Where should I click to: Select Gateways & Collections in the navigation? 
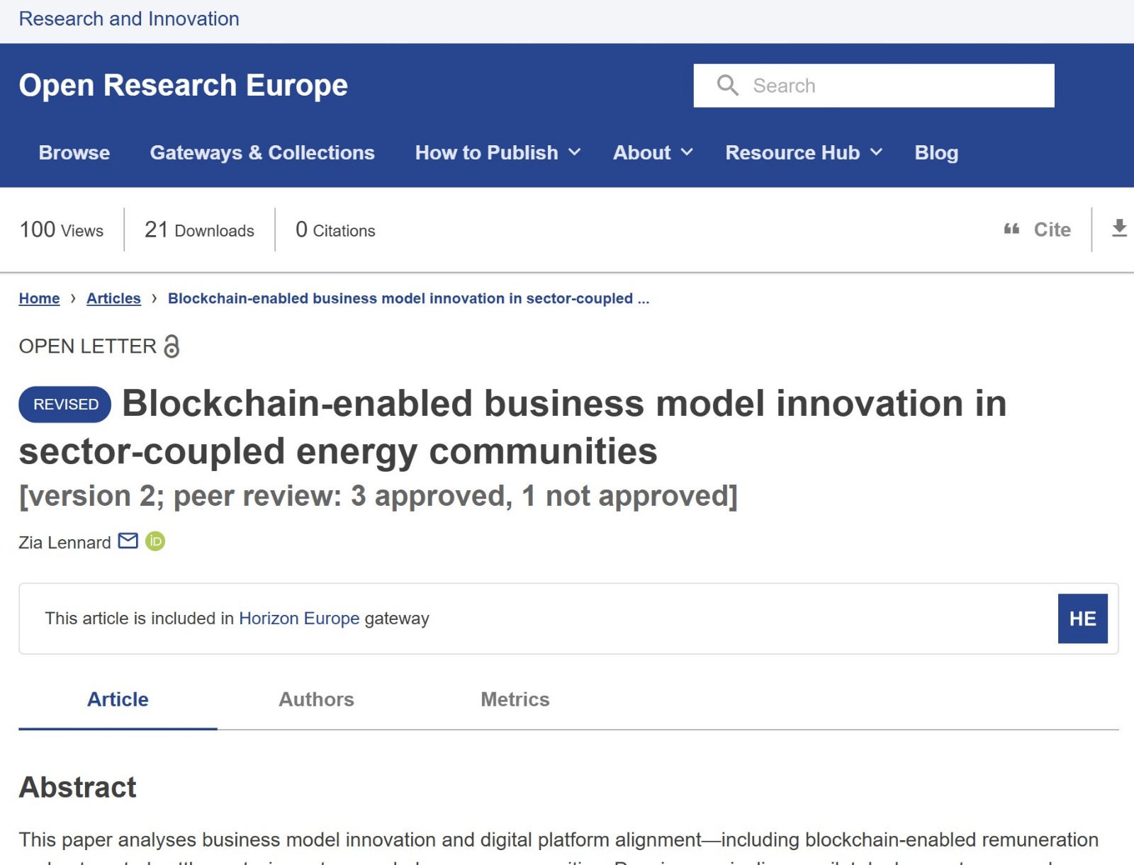[x=262, y=152]
